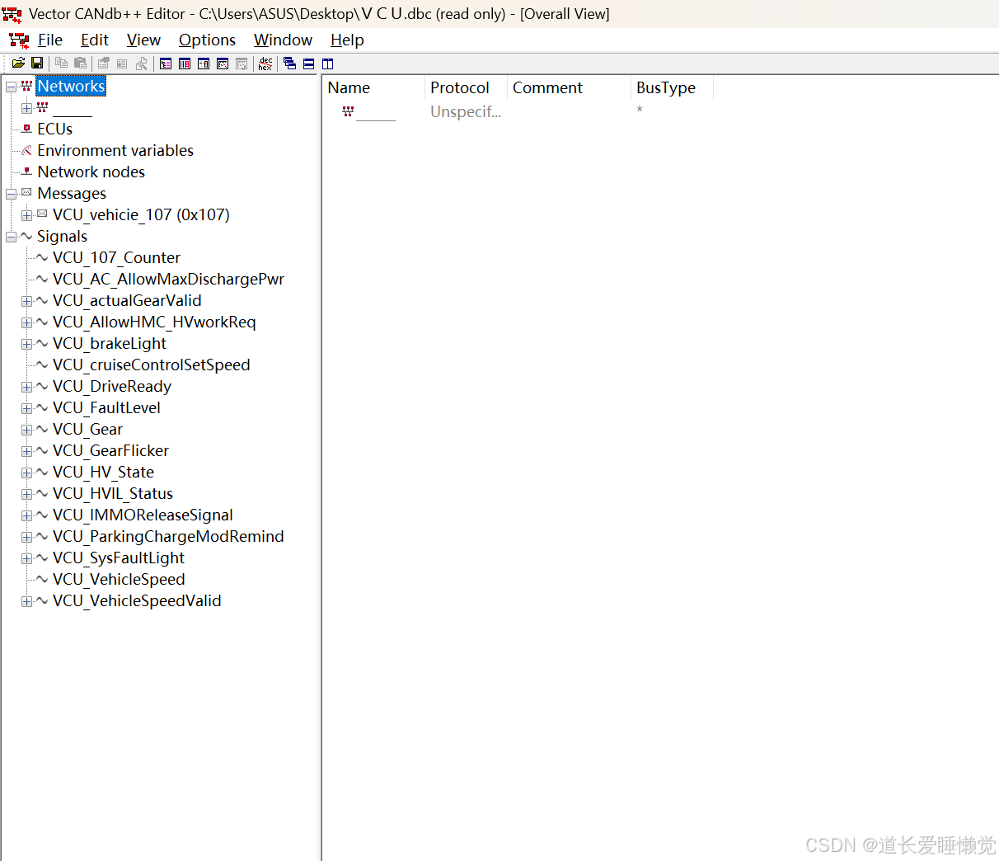
Task: Select the VCU_107_Counter signal
Action: pos(116,257)
